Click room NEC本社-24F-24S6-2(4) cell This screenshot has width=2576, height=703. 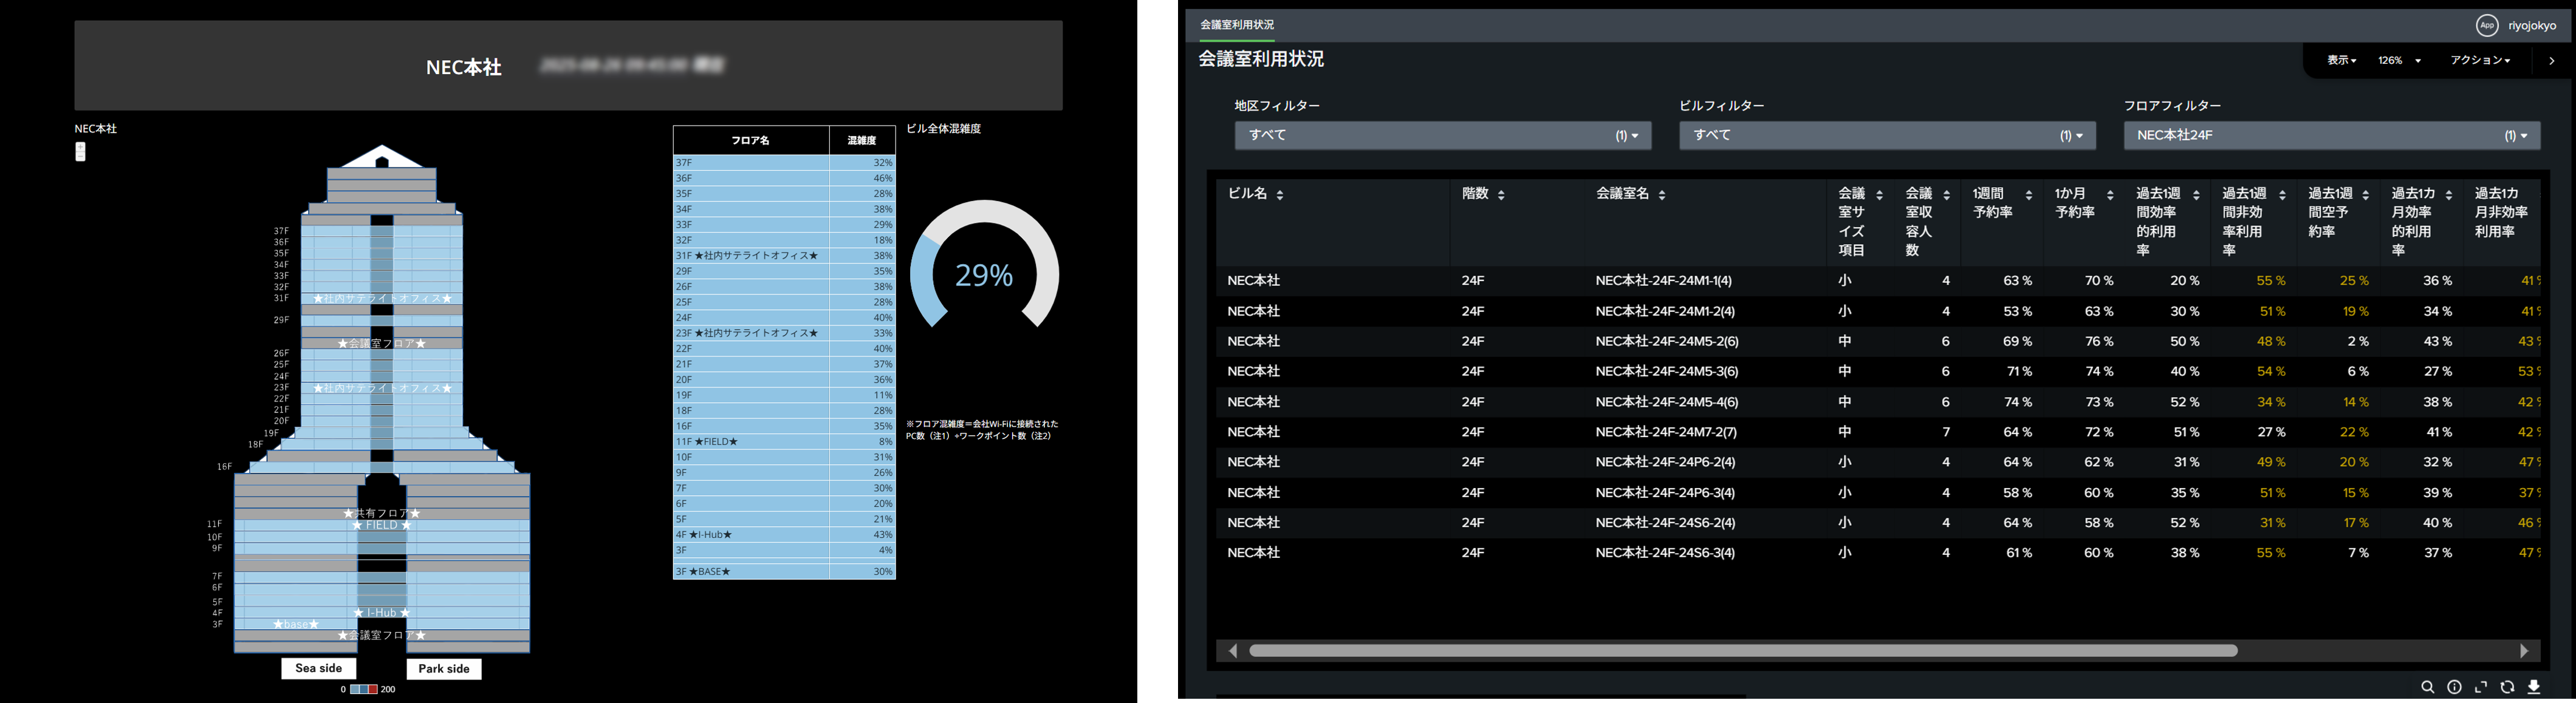(1665, 523)
